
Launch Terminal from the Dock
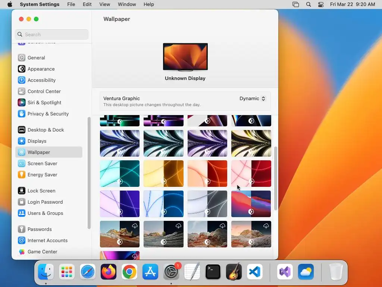tap(213, 272)
